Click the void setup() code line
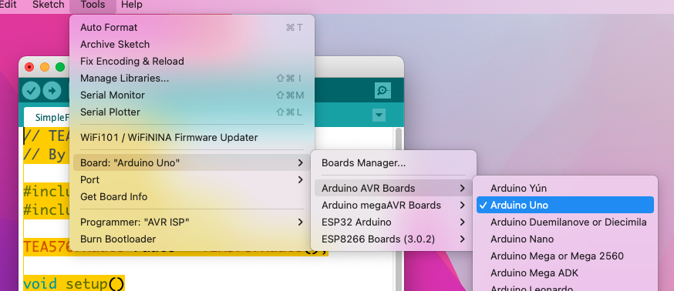The image size is (674, 291). 73,283
